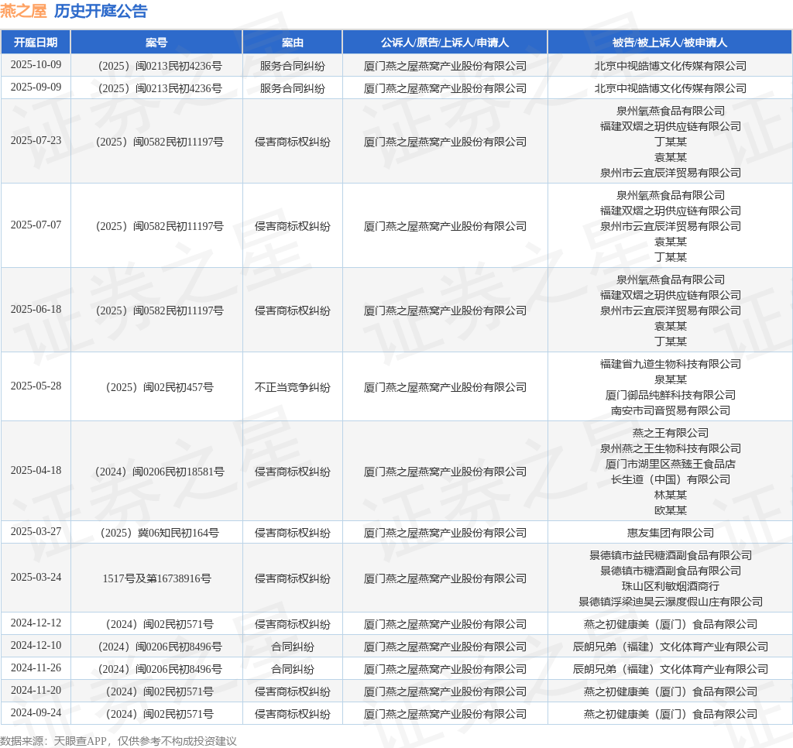This screenshot has height=748, width=793.
Task: Click defendant 欧某某
Action: (671, 511)
